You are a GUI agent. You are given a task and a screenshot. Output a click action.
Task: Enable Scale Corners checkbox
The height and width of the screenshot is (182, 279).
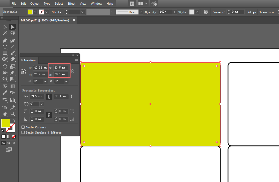coord(23,127)
